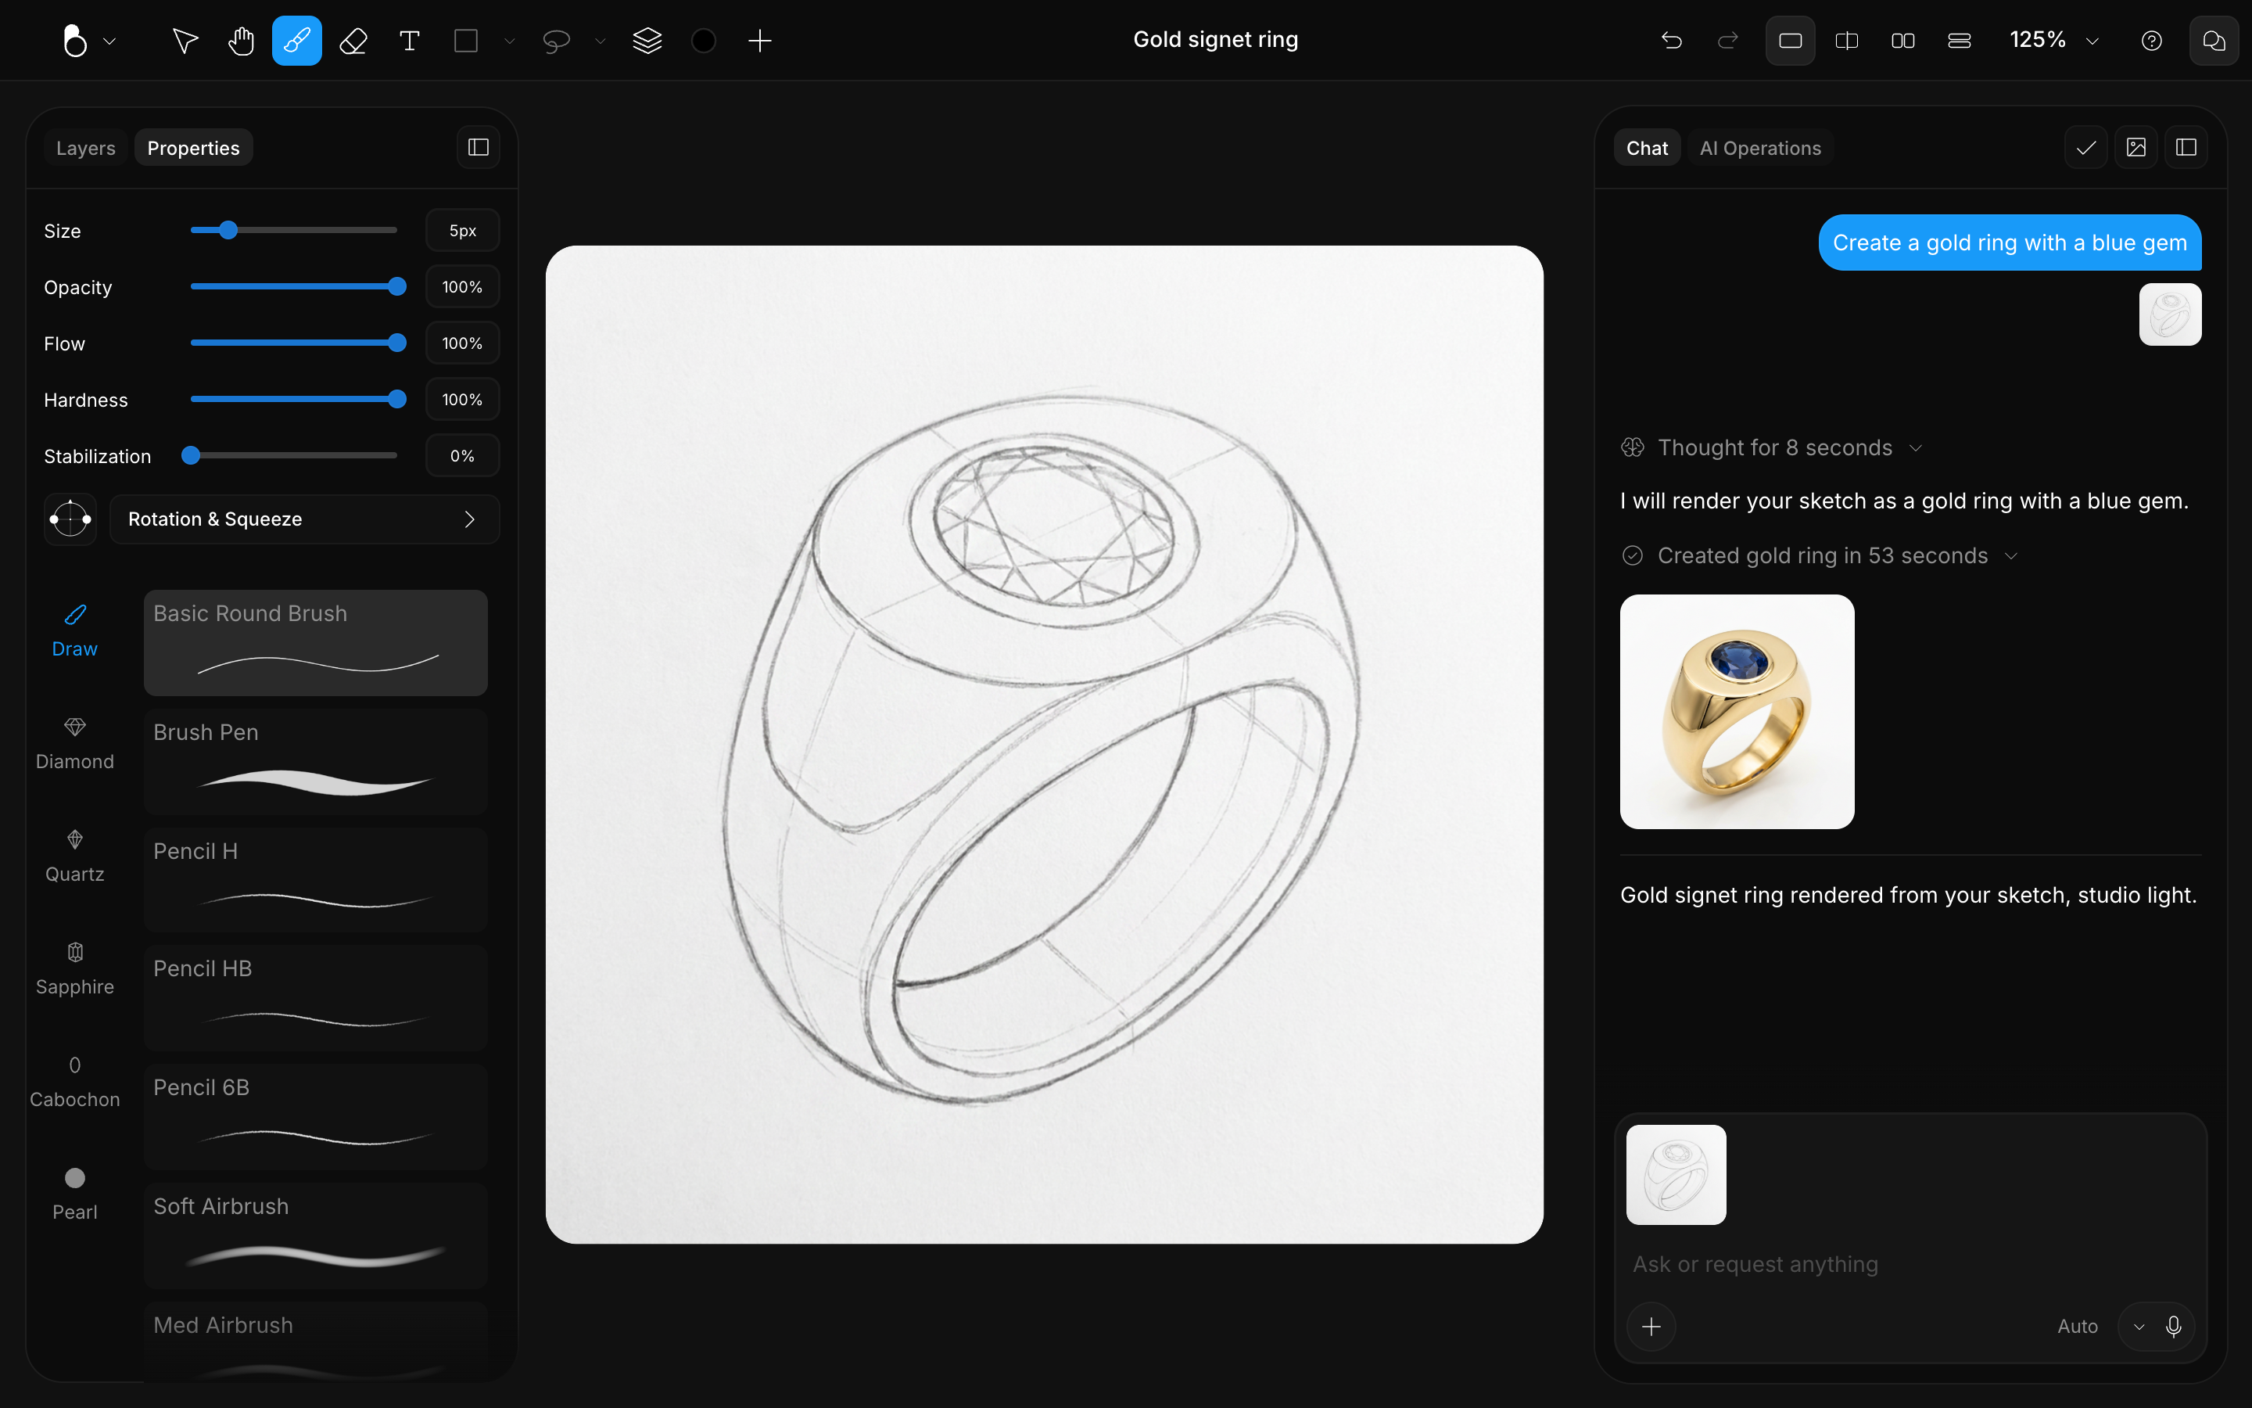Screen dimensions: 2252x1408
Task: Collapse the left panel sidebar icon
Action: point(479,147)
